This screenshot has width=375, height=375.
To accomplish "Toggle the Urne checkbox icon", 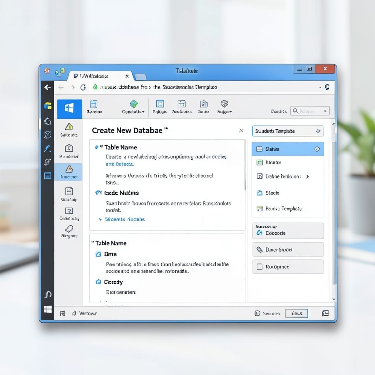I will pyautogui.click(x=98, y=254).
